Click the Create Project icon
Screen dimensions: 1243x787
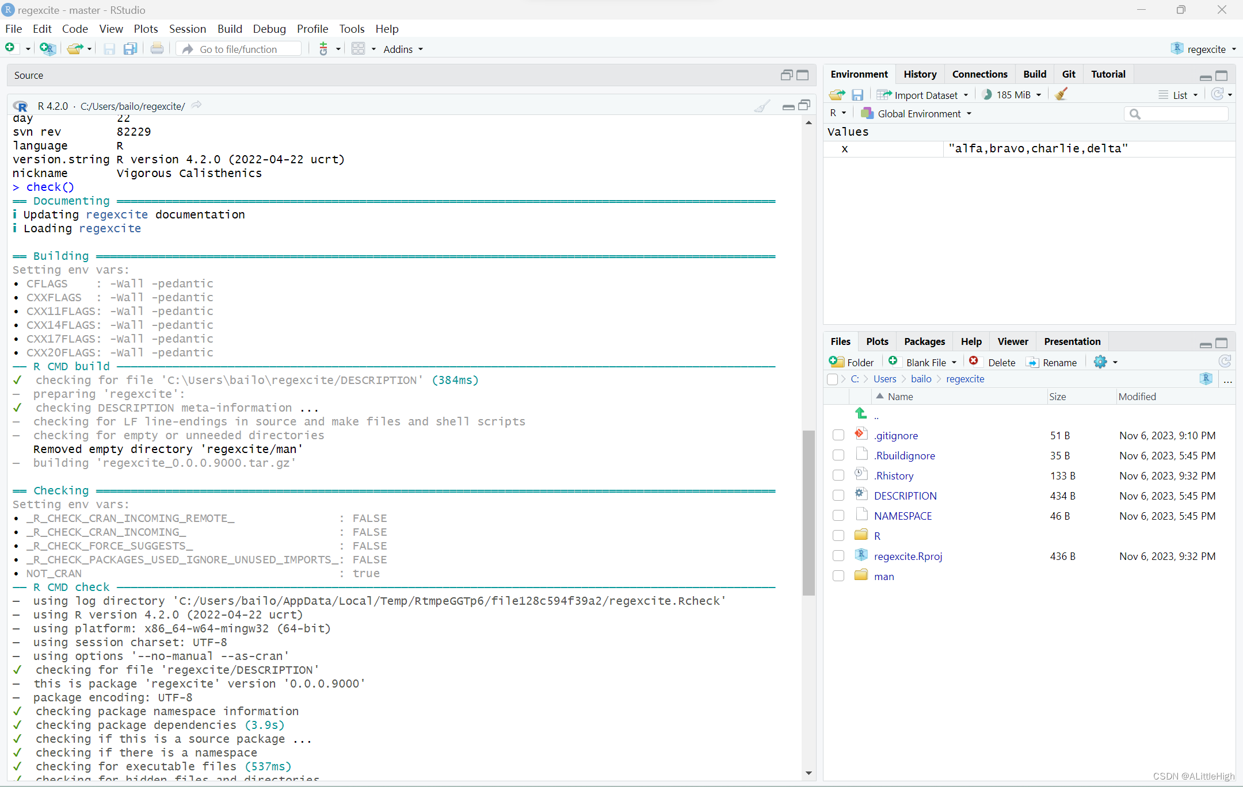coord(47,49)
